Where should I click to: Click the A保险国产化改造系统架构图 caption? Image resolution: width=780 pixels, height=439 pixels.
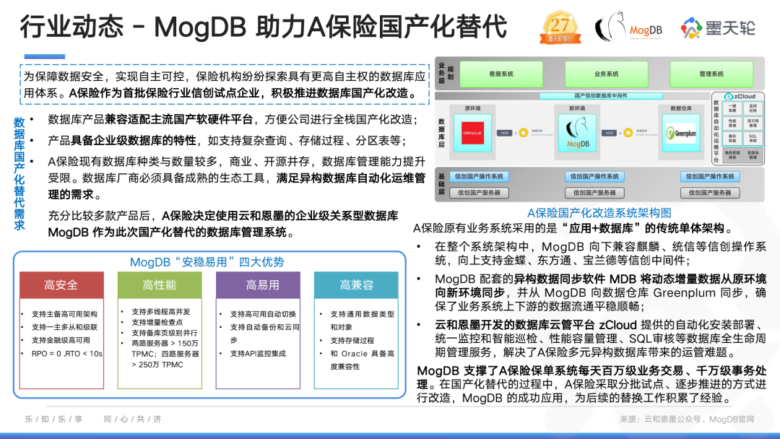pos(599,213)
